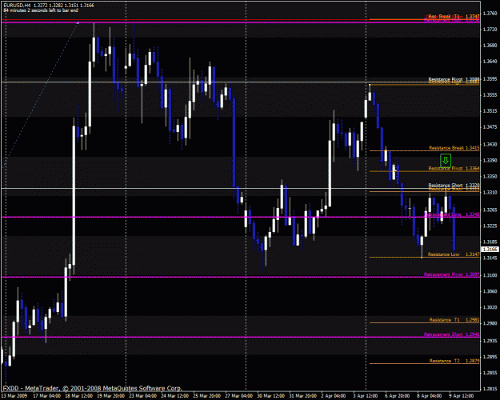This screenshot has height=400, width=500.
Task: Click 1.3185 on the price axis
Action: 490,242
